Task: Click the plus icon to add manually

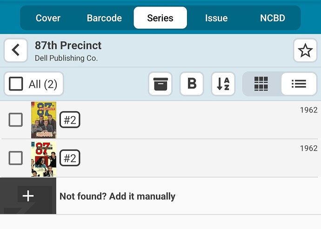Action: (x=28, y=196)
